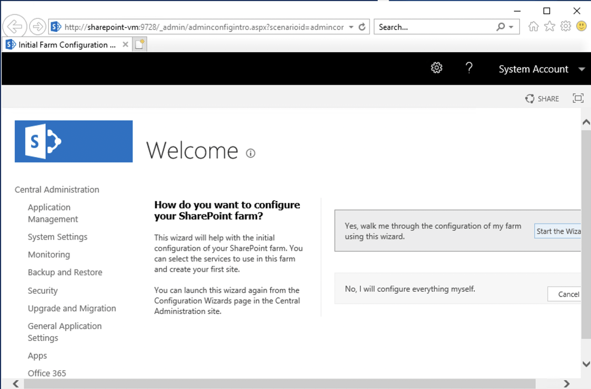Click Cancel to configure manually
Image resolution: width=591 pixels, height=389 pixels.
[564, 294]
